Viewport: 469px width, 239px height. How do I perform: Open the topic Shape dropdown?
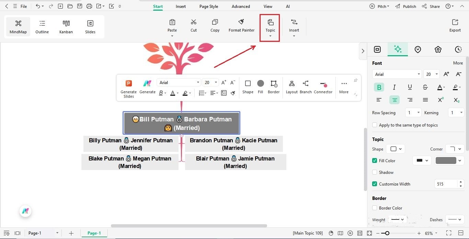click(396, 149)
